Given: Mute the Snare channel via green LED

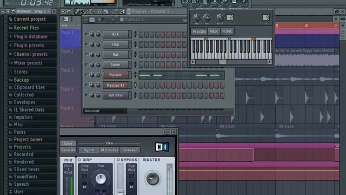Looking at the screenshot, I should pyautogui.click(x=86, y=65).
